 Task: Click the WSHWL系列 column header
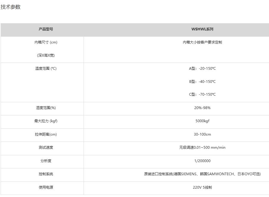point(202,29)
